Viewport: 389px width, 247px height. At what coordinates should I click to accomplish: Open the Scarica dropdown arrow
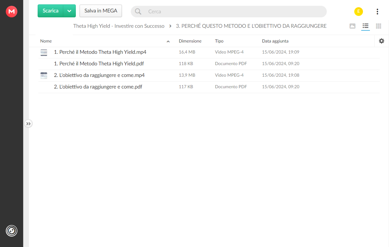[x=69, y=11]
